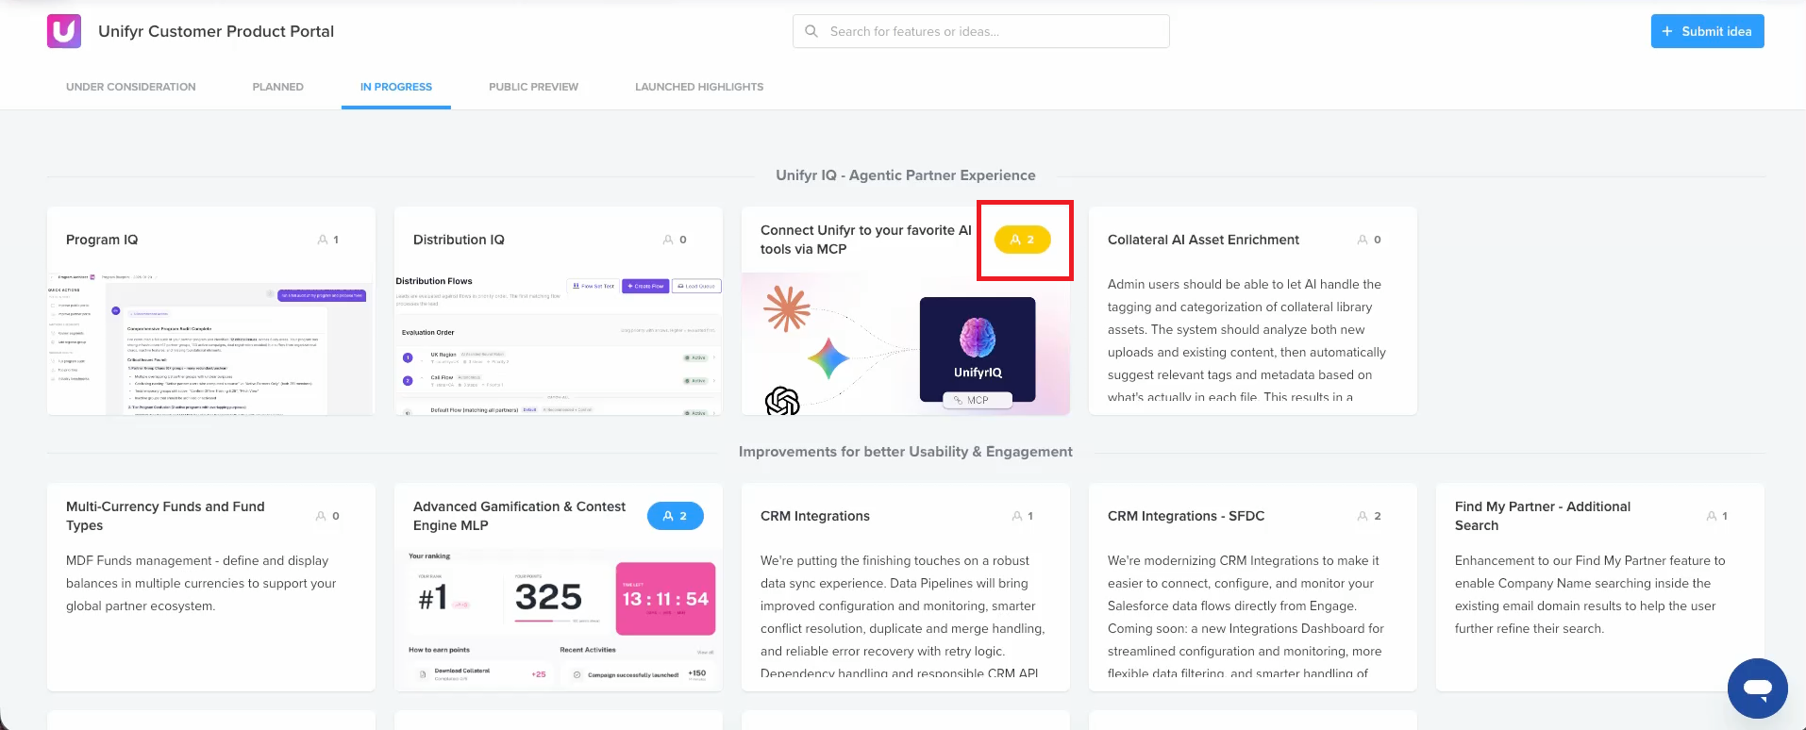Click the UnifyIQ MCP illustration
Image resolution: width=1806 pixels, height=730 pixels.
tap(906, 343)
